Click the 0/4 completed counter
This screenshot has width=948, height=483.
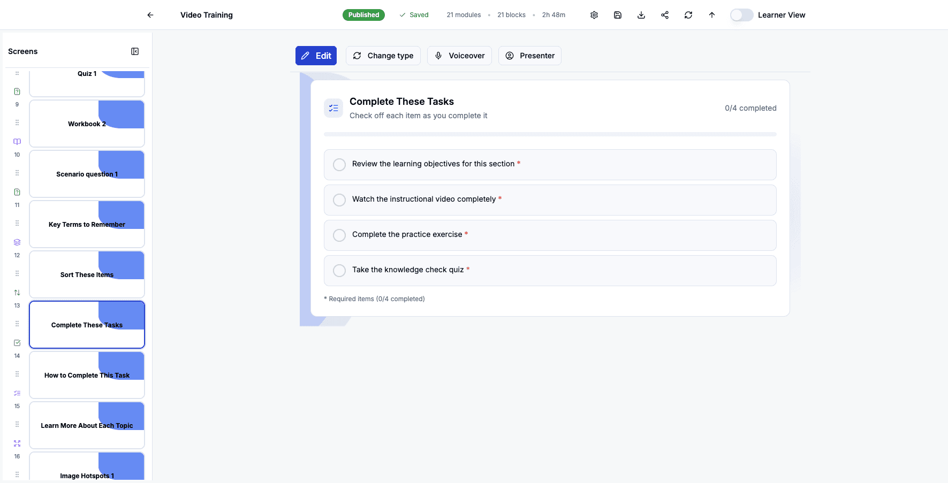tap(750, 108)
